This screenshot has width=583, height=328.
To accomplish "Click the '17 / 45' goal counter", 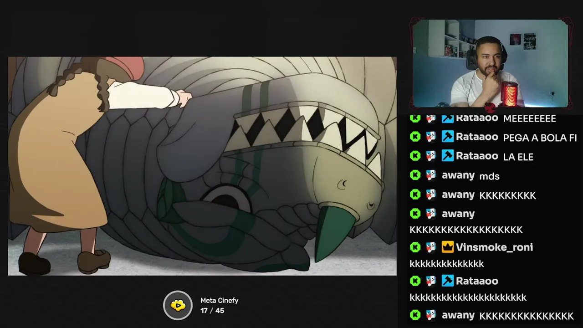I will [x=212, y=311].
